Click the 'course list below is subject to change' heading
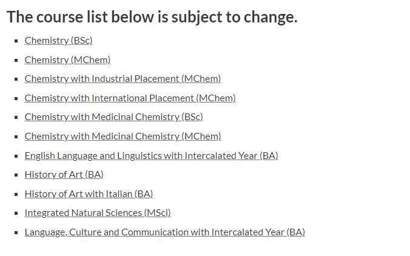410x256 pixels. coord(152,17)
